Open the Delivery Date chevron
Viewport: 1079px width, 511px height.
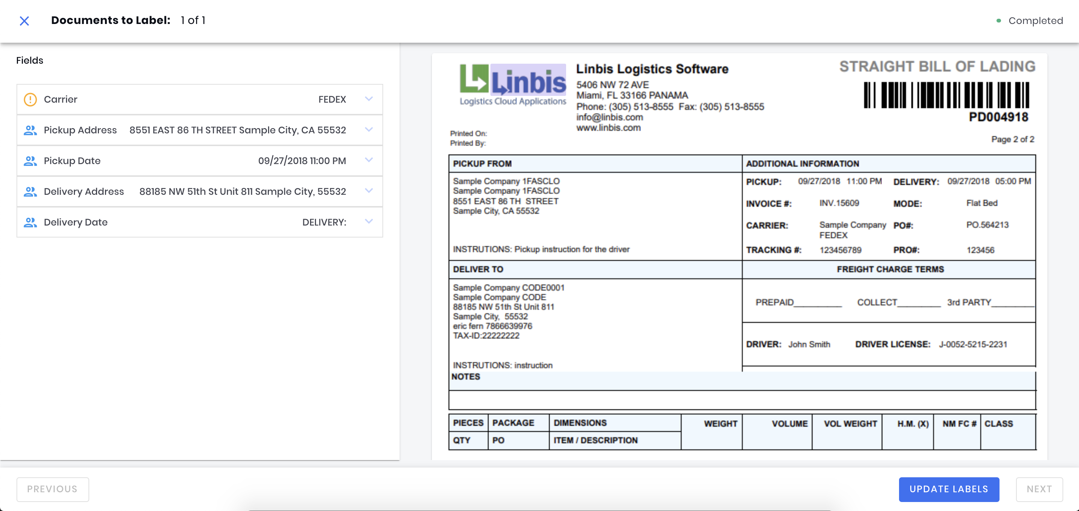(369, 221)
